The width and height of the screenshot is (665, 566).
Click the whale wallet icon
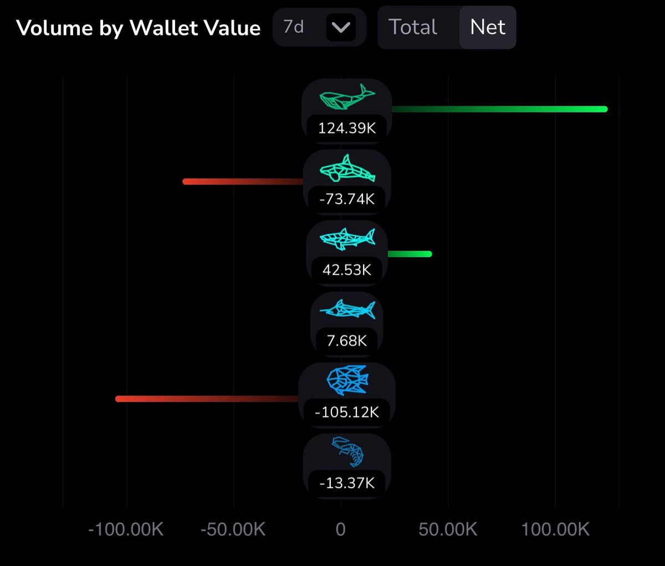coord(347,97)
